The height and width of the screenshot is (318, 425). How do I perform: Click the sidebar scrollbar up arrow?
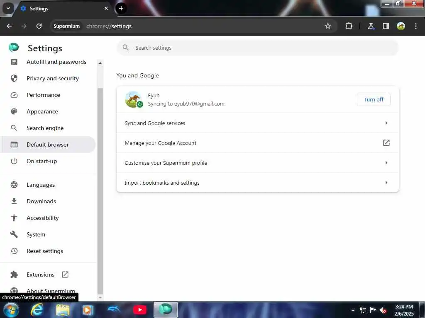(100, 63)
